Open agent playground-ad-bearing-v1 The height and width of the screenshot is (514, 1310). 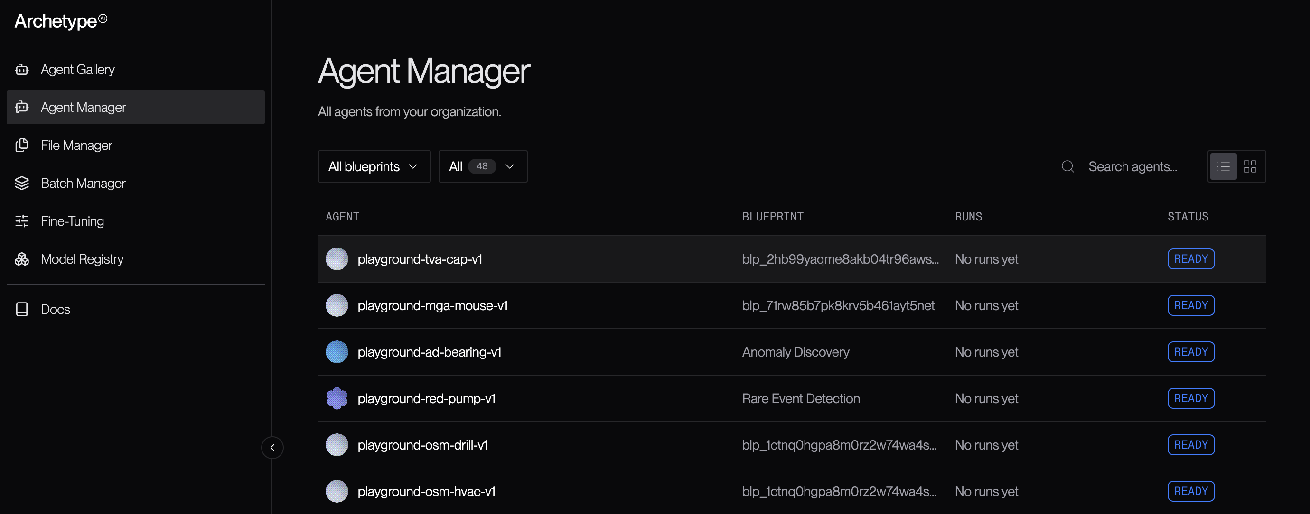pyautogui.click(x=429, y=352)
